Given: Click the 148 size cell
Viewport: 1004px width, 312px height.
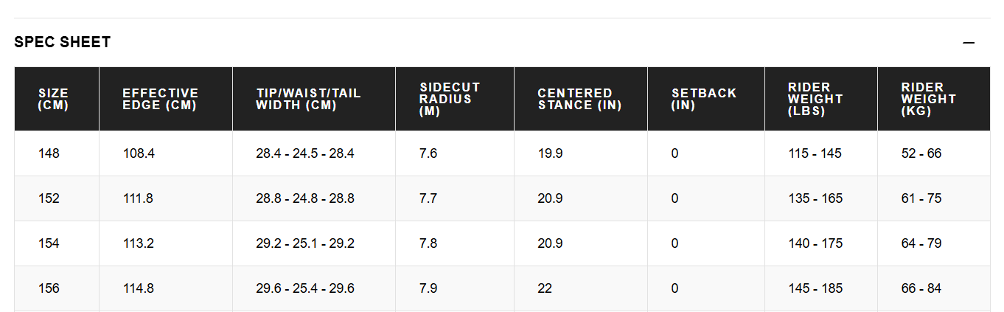Looking at the screenshot, I should click(49, 153).
